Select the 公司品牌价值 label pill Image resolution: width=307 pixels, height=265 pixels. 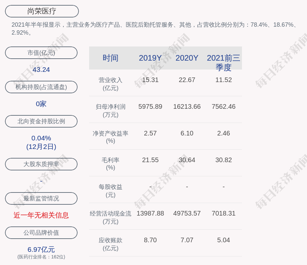tap(41, 233)
